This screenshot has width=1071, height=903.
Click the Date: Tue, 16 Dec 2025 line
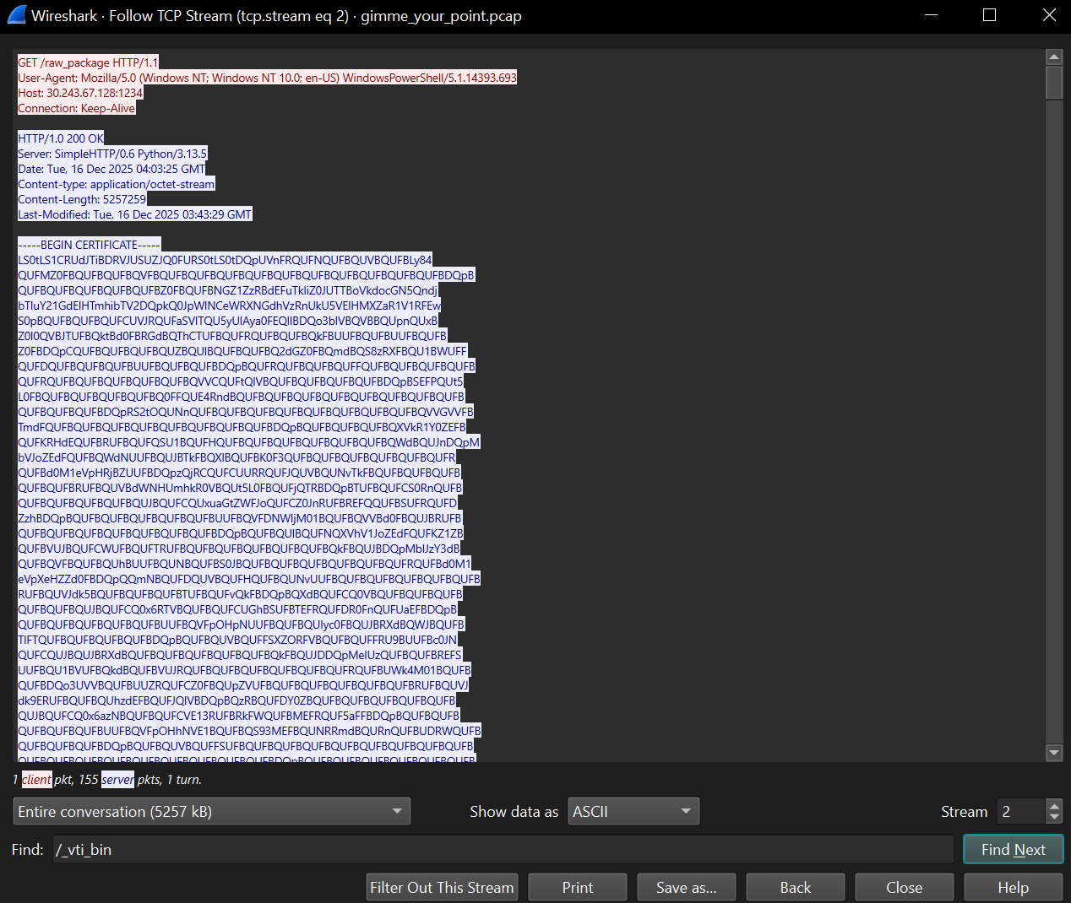click(x=111, y=169)
